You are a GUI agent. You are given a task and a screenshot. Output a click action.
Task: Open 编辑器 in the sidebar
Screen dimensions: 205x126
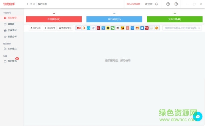12,24
